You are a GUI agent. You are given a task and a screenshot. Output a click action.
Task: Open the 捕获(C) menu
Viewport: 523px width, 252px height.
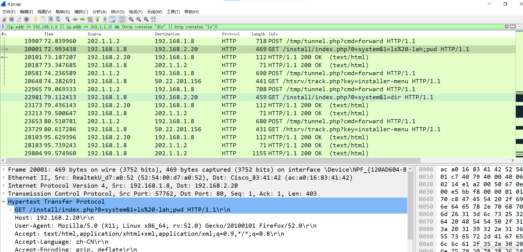81,12
